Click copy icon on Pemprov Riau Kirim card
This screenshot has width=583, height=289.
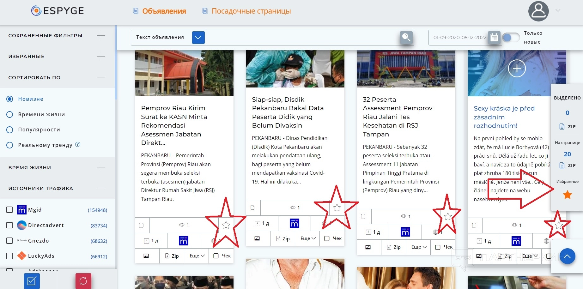click(141, 225)
